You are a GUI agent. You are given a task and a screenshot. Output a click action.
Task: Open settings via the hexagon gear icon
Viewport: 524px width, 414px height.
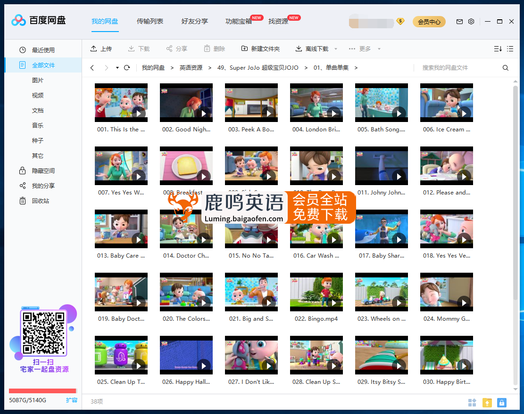[x=471, y=22]
